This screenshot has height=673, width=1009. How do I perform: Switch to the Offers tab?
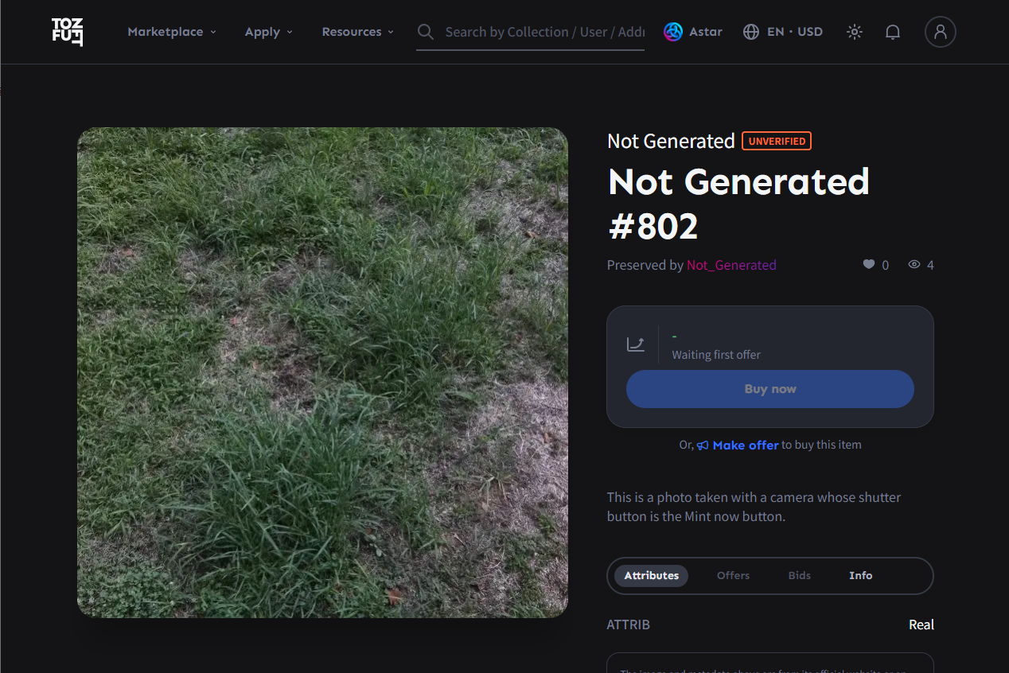[x=733, y=575]
